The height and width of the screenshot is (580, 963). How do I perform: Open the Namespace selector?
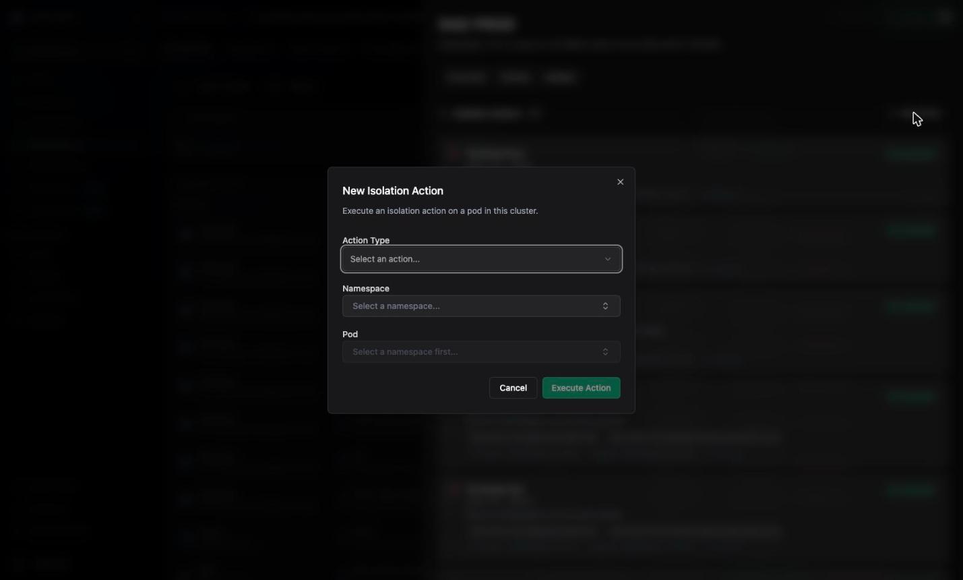coord(481,306)
